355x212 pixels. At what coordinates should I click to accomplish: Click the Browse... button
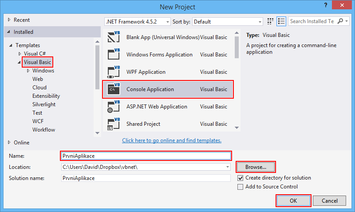pyautogui.click(x=256, y=167)
